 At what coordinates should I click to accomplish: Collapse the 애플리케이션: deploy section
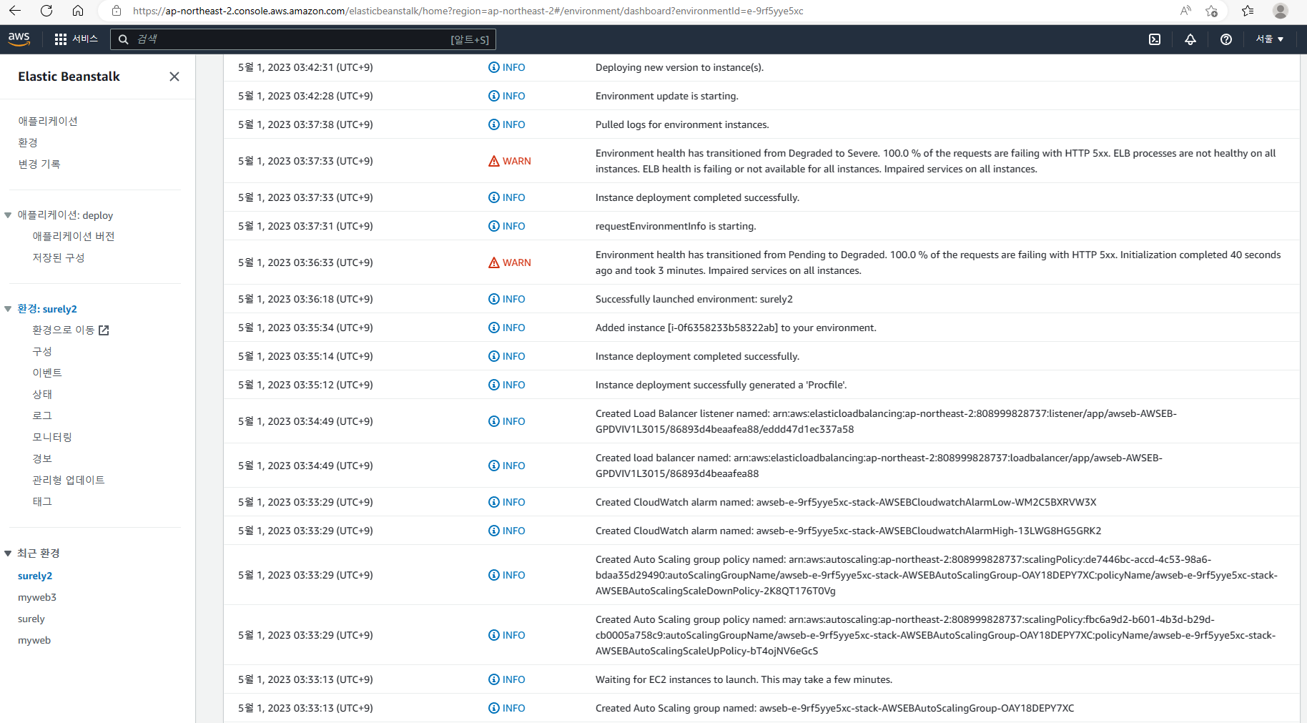pyautogui.click(x=8, y=215)
